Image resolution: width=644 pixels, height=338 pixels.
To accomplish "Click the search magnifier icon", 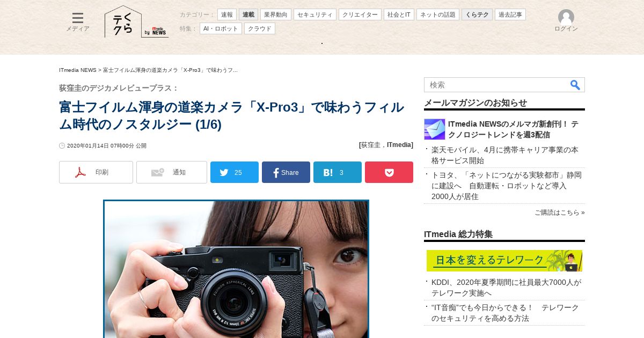I will 575,85.
